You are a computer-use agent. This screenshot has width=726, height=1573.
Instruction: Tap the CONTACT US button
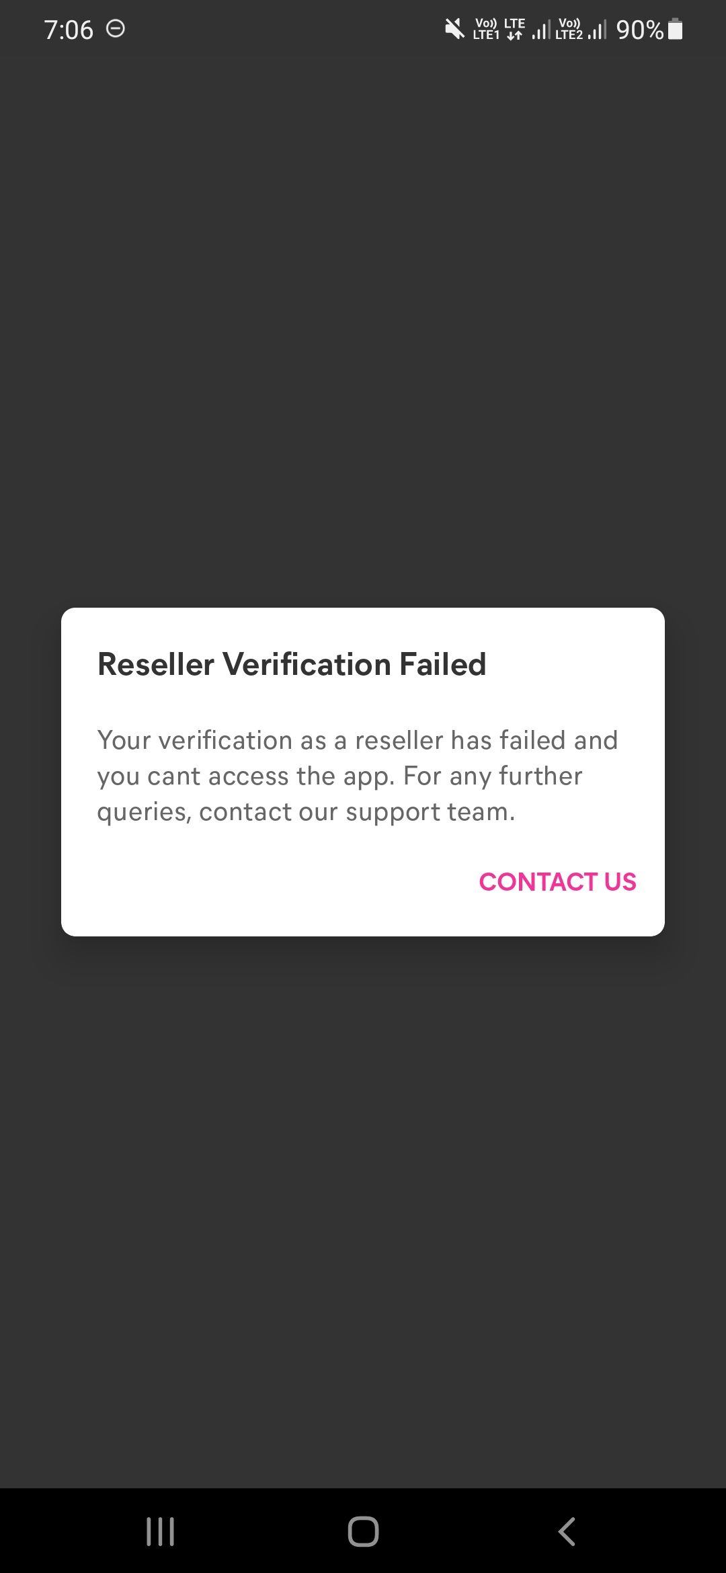(557, 881)
